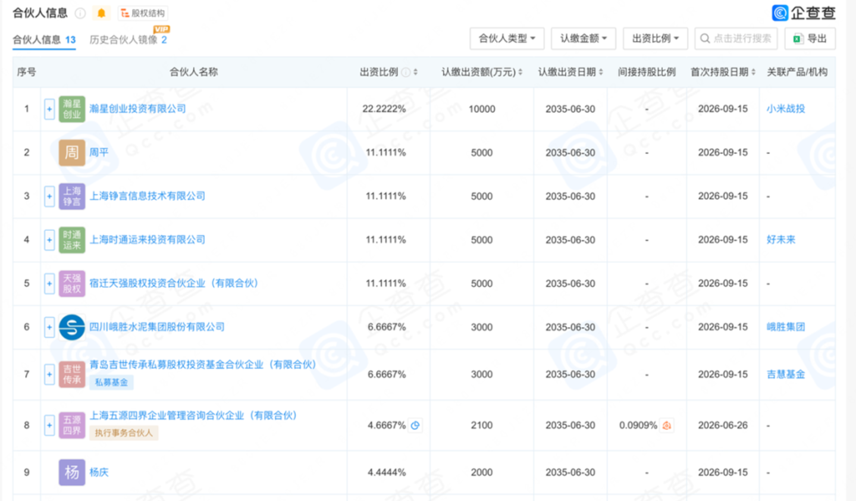The width and height of the screenshot is (856, 501).
Task: Expand row for 上海五源四界企业管理咨询
Action: [x=49, y=425]
